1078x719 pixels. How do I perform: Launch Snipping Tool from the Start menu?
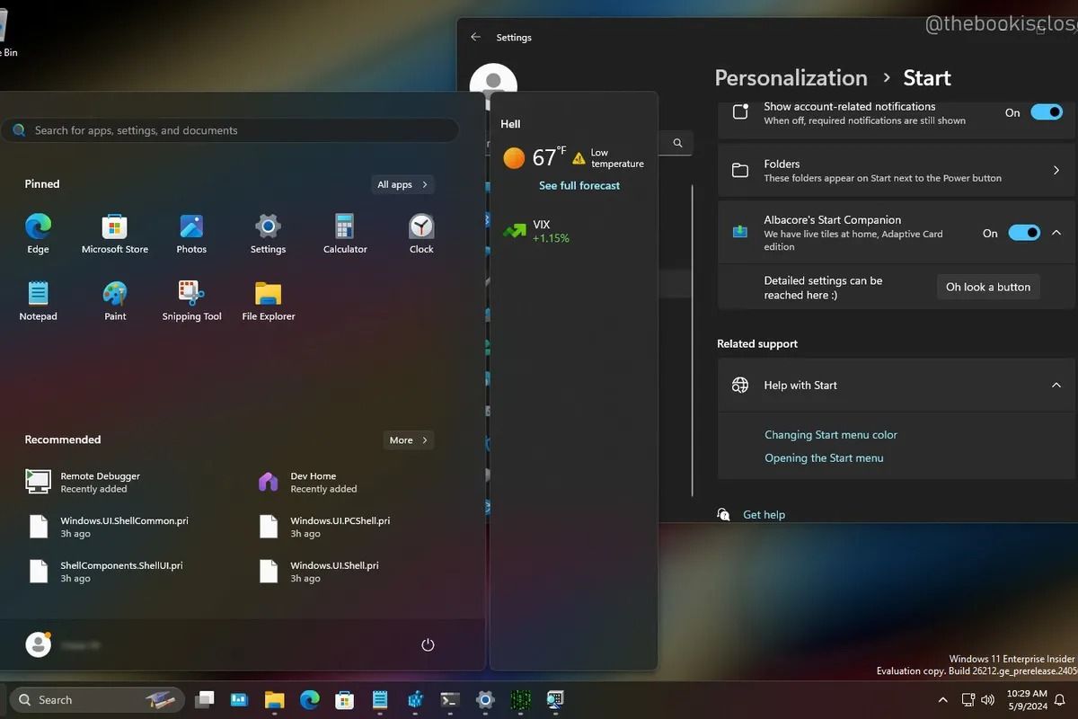tap(190, 298)
